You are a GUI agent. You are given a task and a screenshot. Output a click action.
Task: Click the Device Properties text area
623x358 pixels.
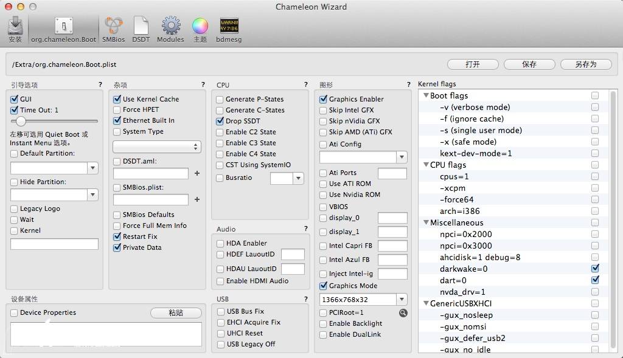106,334
